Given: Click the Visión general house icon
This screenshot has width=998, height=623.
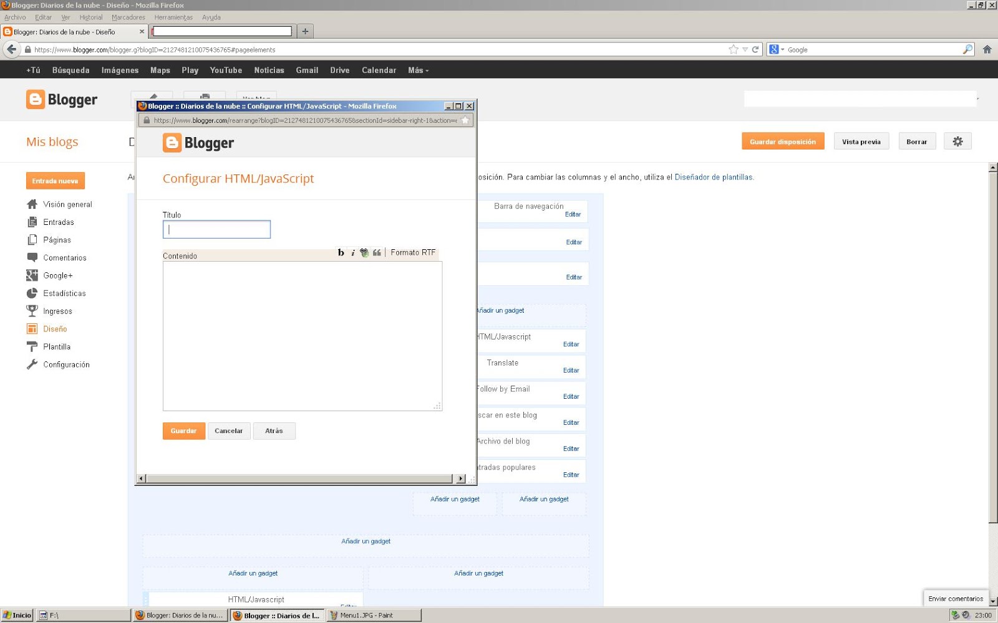Looking at the screenshot, I should tap(32, 204).
